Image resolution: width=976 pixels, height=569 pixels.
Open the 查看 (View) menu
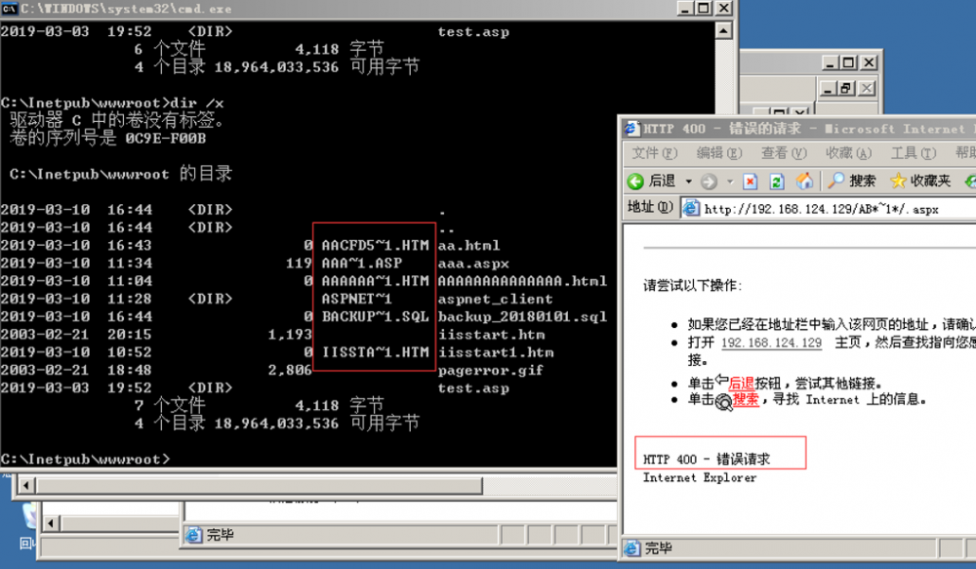coord(781,152)
